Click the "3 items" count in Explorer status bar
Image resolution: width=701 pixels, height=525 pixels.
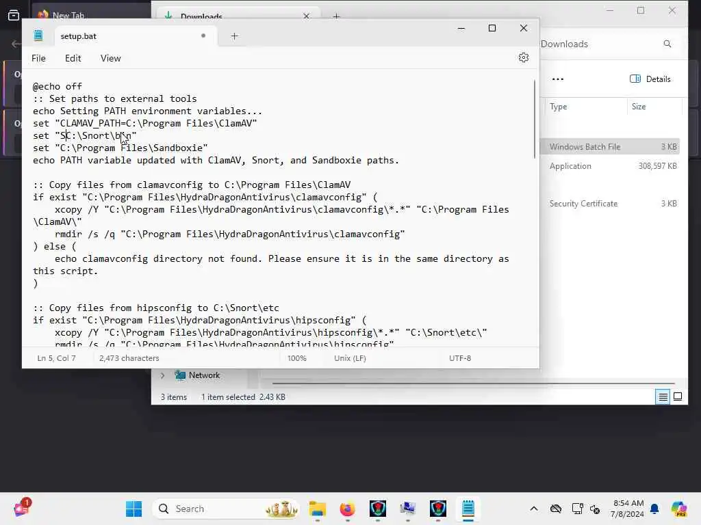tap(173, 397)
